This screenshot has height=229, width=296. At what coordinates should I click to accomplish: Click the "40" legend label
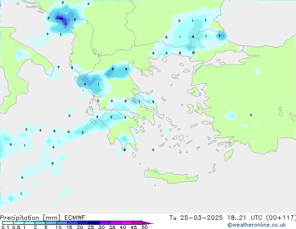(123, 227)
